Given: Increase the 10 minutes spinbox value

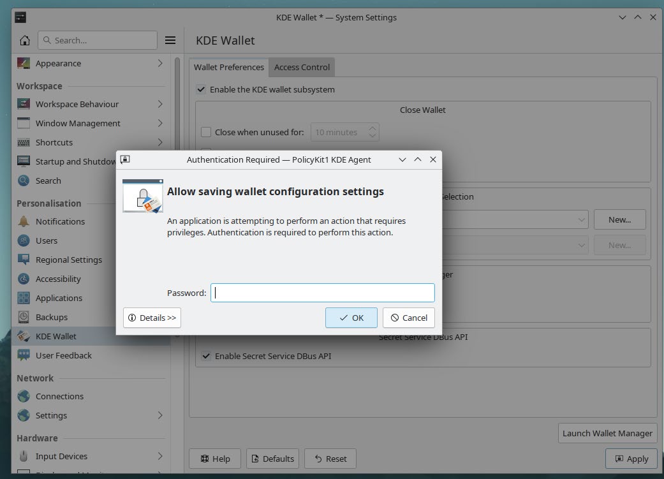Looking at the screenshot, I should point(373,128).
